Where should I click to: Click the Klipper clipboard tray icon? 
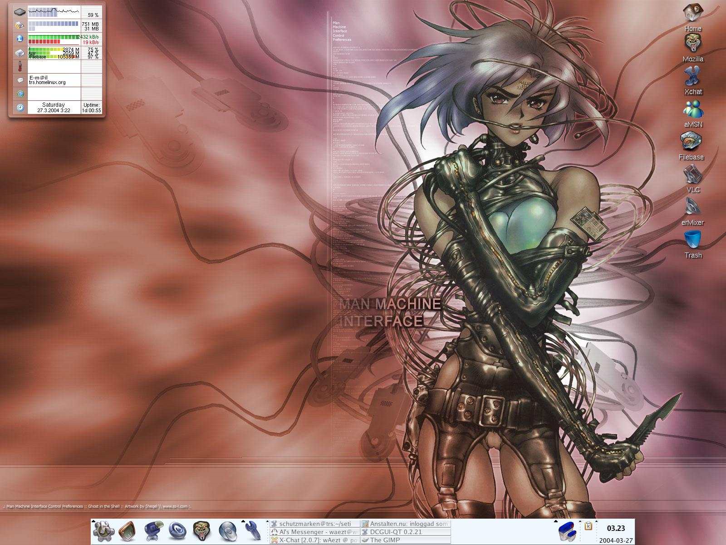click(x=589, y=526)
